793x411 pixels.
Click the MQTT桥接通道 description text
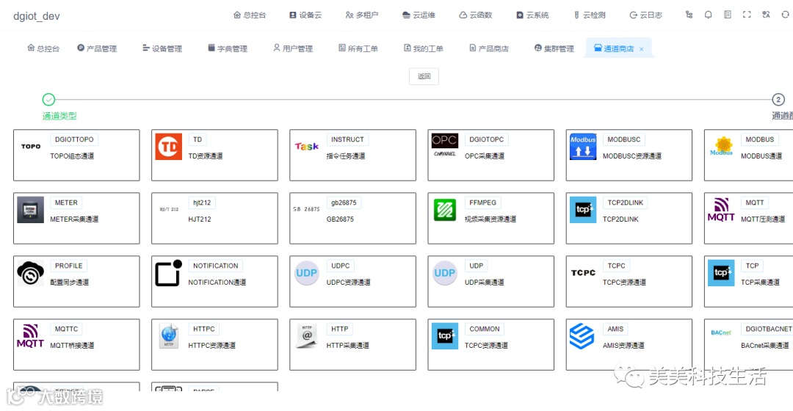tap(72, 346)
